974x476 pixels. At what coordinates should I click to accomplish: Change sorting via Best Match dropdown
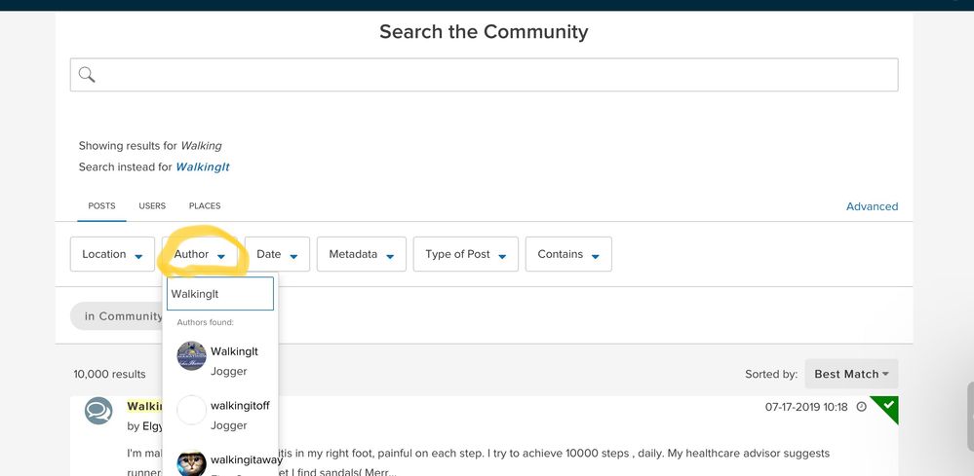point(851,374)
